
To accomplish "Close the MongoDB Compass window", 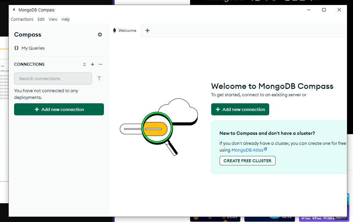I will pyautogui.click(x=339, y=10).
